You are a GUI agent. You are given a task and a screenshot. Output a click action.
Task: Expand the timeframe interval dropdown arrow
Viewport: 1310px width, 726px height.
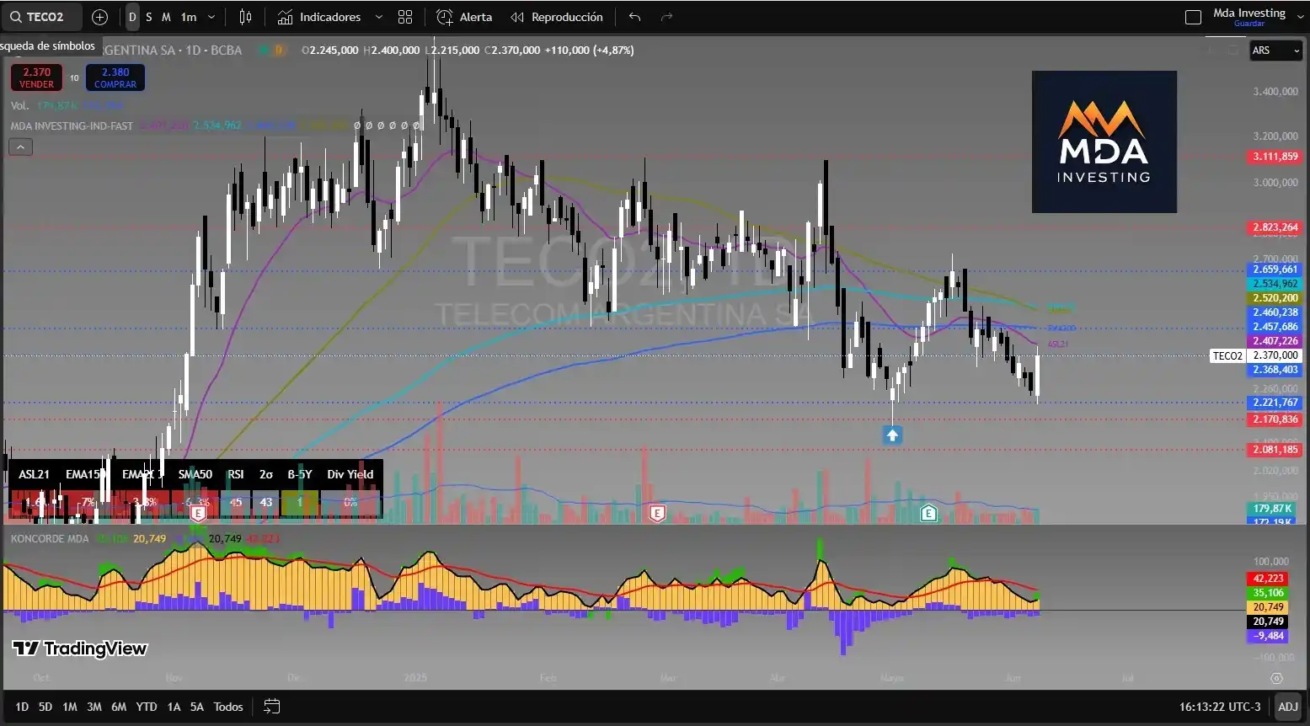[211, 17]
